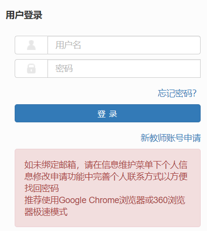
Task: Click the 用户登录 heading text
Action: click(24, 15)
